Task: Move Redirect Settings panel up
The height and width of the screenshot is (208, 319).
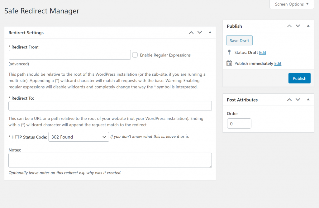Action: tap(191, 33)
